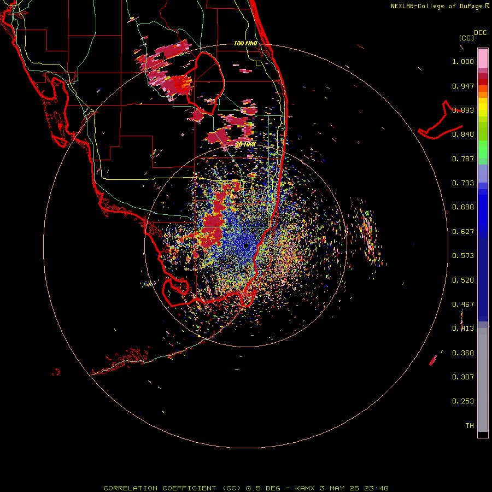
Task: Click the 0.947 value on color scale
Action: [463, 86]
